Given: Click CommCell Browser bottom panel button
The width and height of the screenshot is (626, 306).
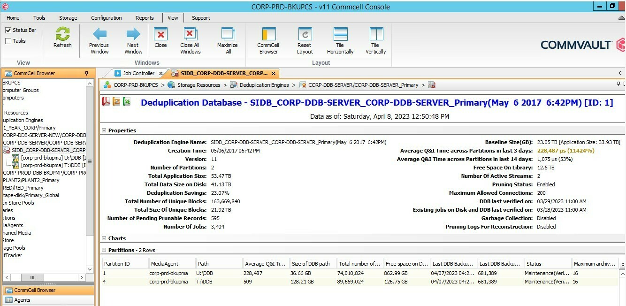Looking at the screenshot, I should pos(48,290).
